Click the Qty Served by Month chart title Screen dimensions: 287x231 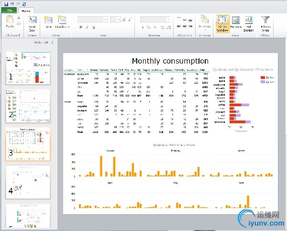pyautogui.click(x=174, y=145)
